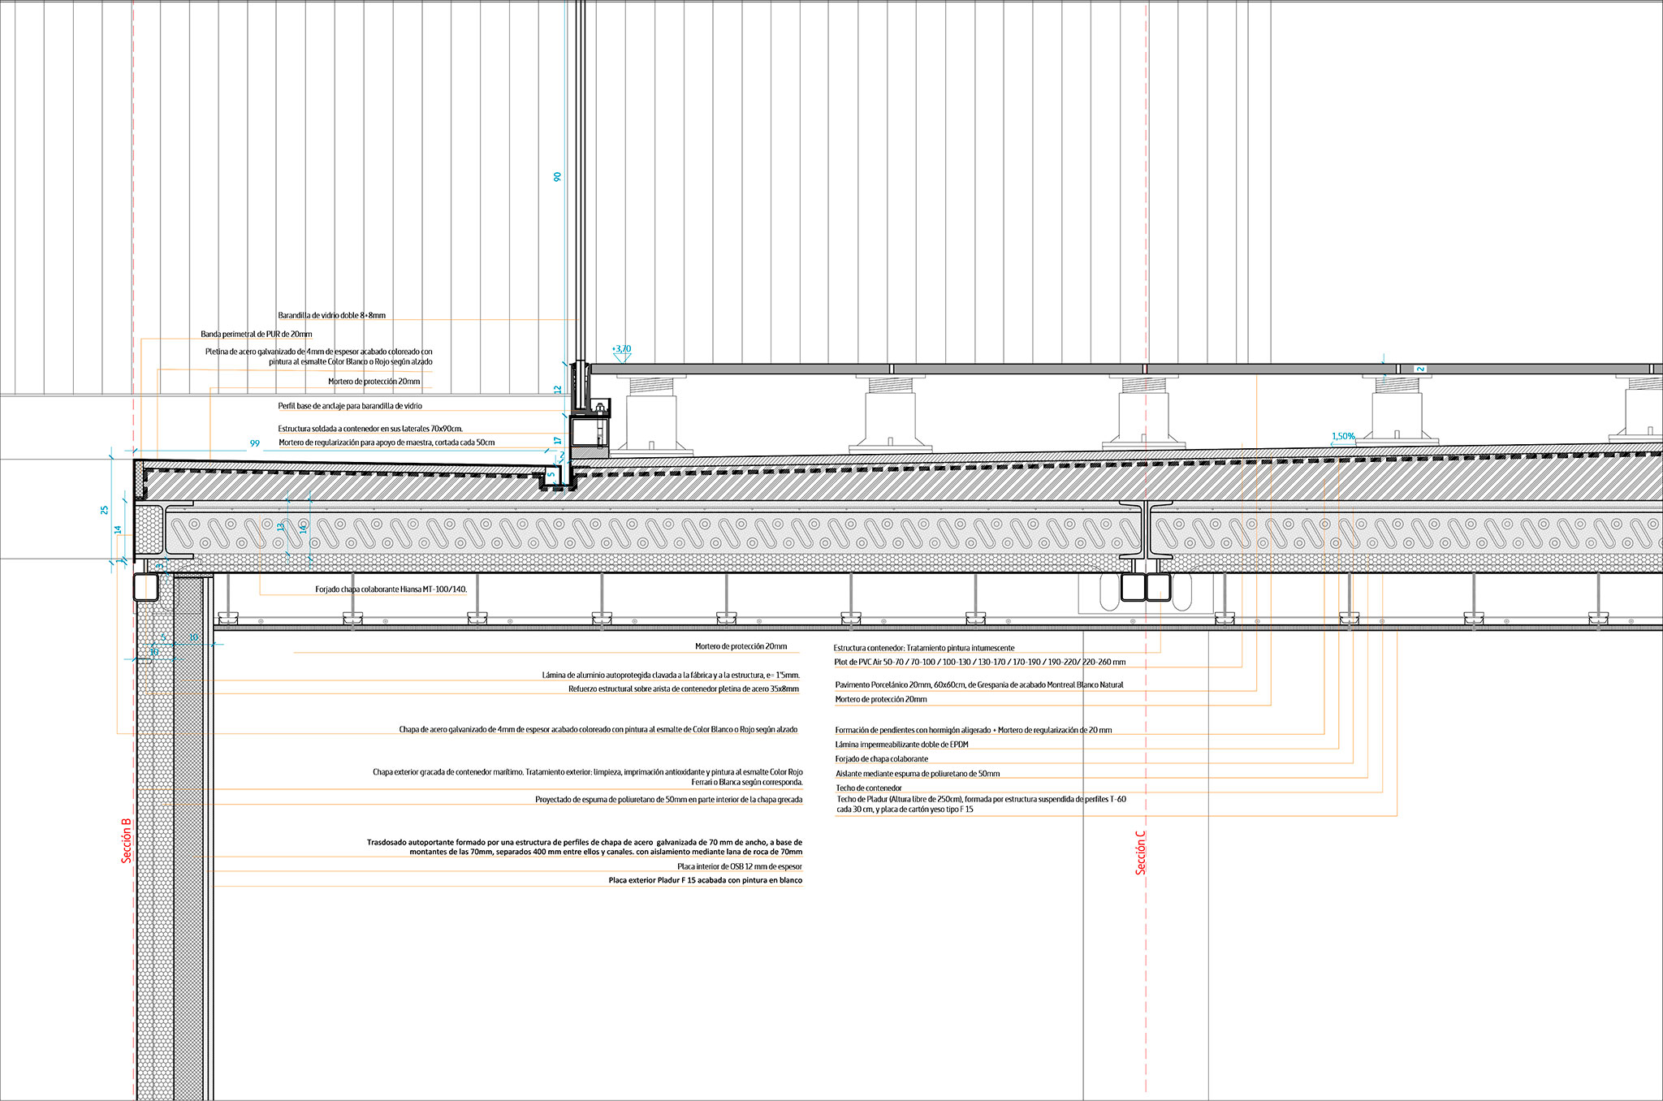Click 'Pavimento Porcelánico 20mm' annotation
Image resolution: width=1663 pixels, height=1101 pixels.
(978, 685)
